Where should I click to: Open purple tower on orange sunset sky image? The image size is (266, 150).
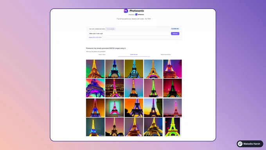tap(134, 108)
